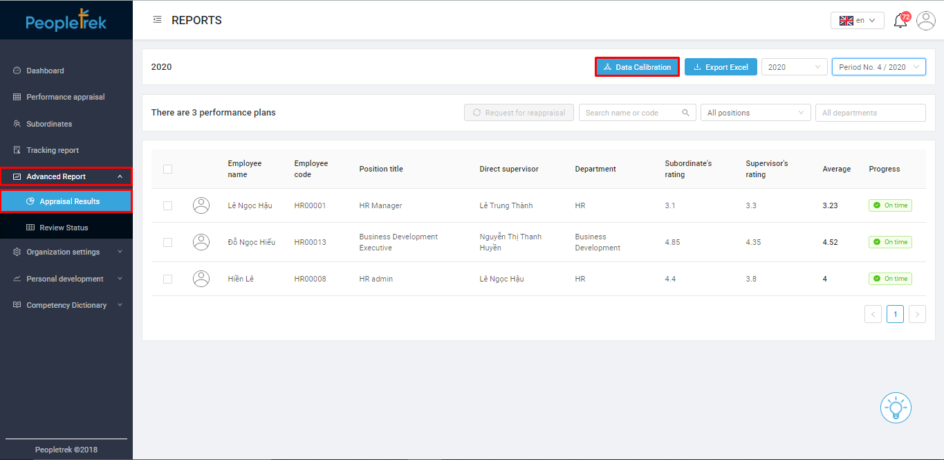The height and width of the screenshot is (460, 944).
Task: Open the user profile avatar menu
Action: point(925,21)
